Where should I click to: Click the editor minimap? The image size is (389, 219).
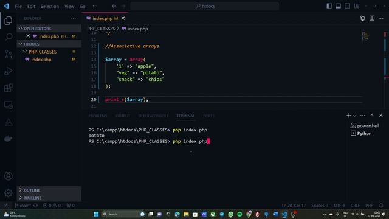tap(365, 36)
